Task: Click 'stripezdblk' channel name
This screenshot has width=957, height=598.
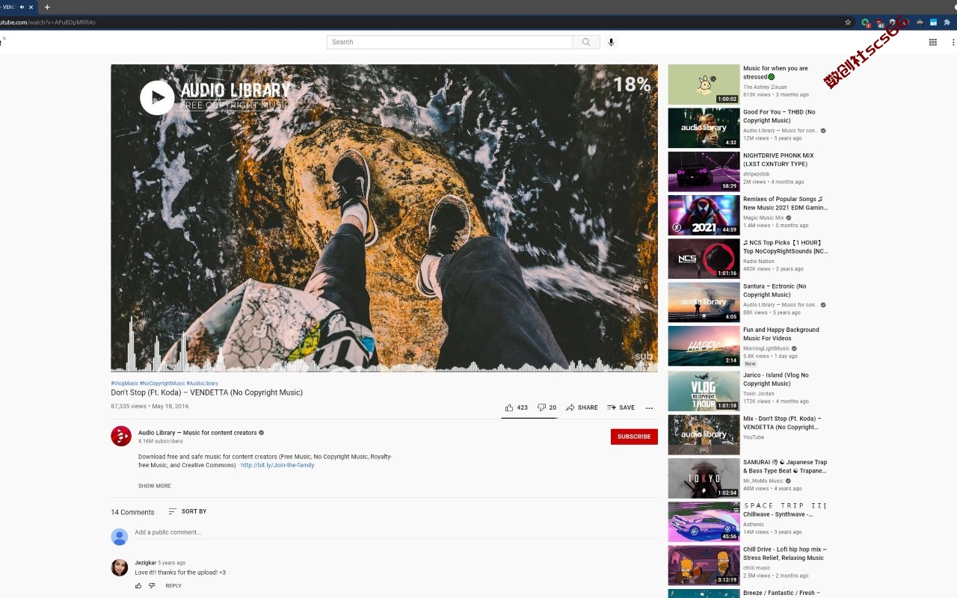Action: tap(756, 174)
